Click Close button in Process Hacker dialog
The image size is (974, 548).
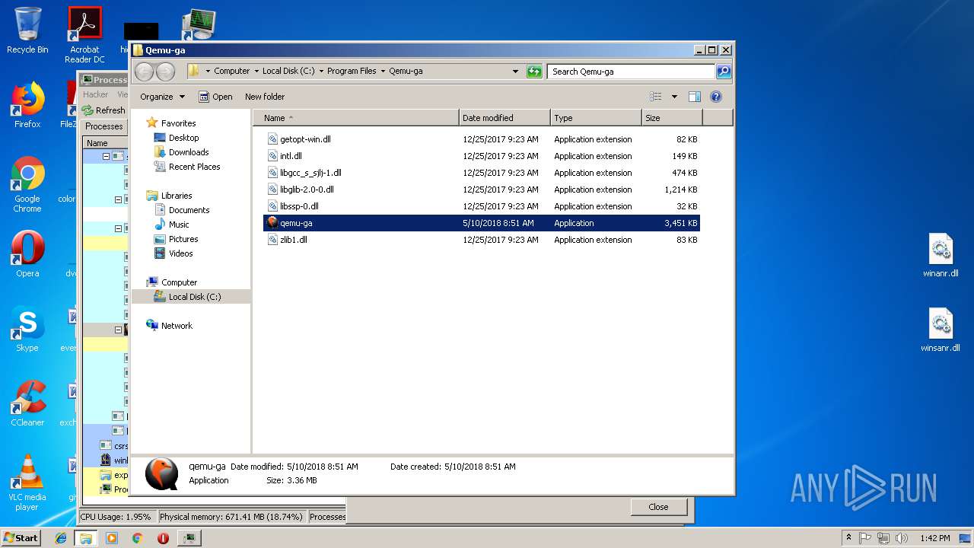click(x=659, y=507)
